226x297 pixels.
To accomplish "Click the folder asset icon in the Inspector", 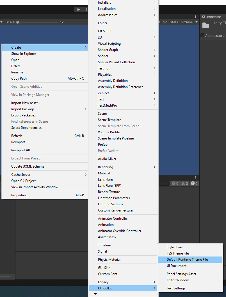I will pos(206,26).
